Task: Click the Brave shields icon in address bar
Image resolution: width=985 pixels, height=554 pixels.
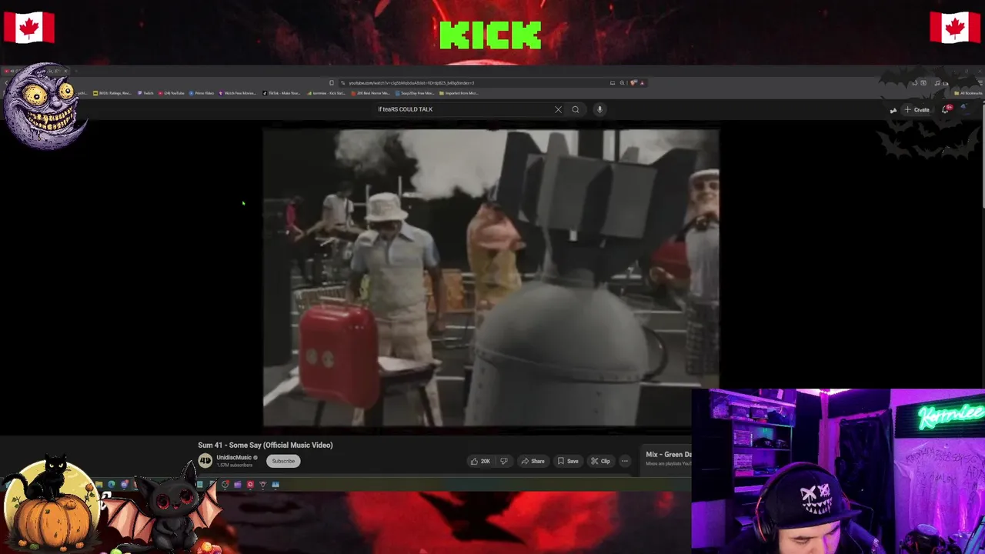Action: (633, 82)
